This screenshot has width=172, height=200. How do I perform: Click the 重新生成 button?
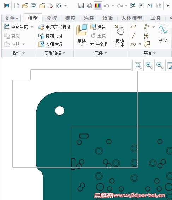[x=16, y=27]
